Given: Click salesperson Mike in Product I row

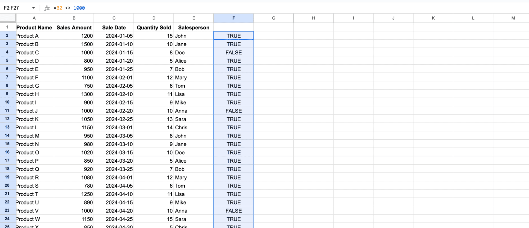Looking at the screenshot, I should [194, 102].
